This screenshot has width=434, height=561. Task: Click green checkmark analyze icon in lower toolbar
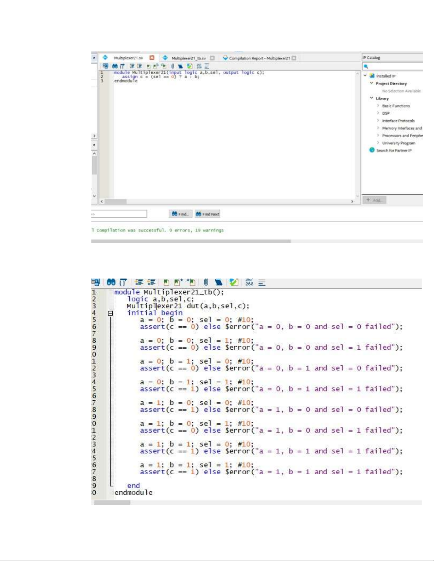point(233,282)
